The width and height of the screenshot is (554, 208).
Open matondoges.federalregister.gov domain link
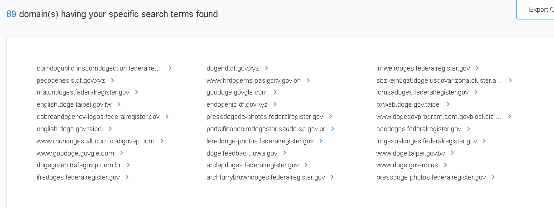point(83,92)
